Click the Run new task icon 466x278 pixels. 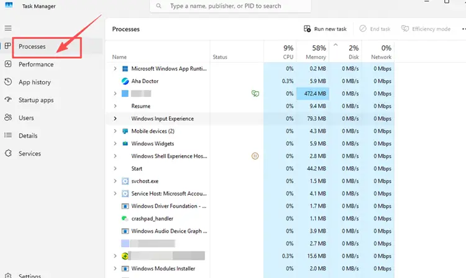(x=308, y=29)
